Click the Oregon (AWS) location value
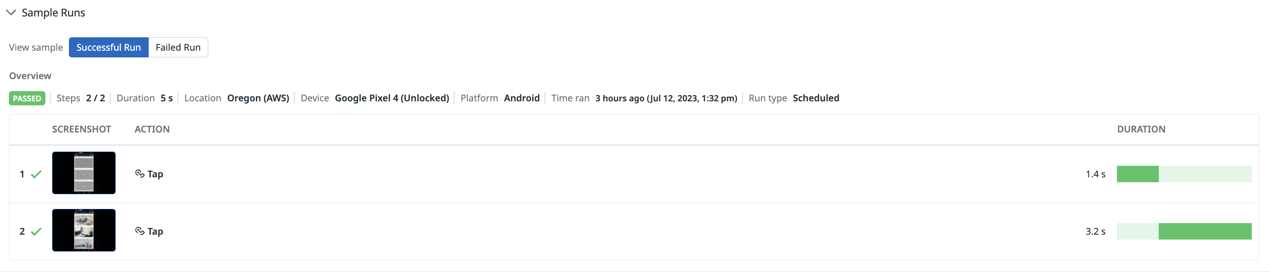 coord(259,98)
